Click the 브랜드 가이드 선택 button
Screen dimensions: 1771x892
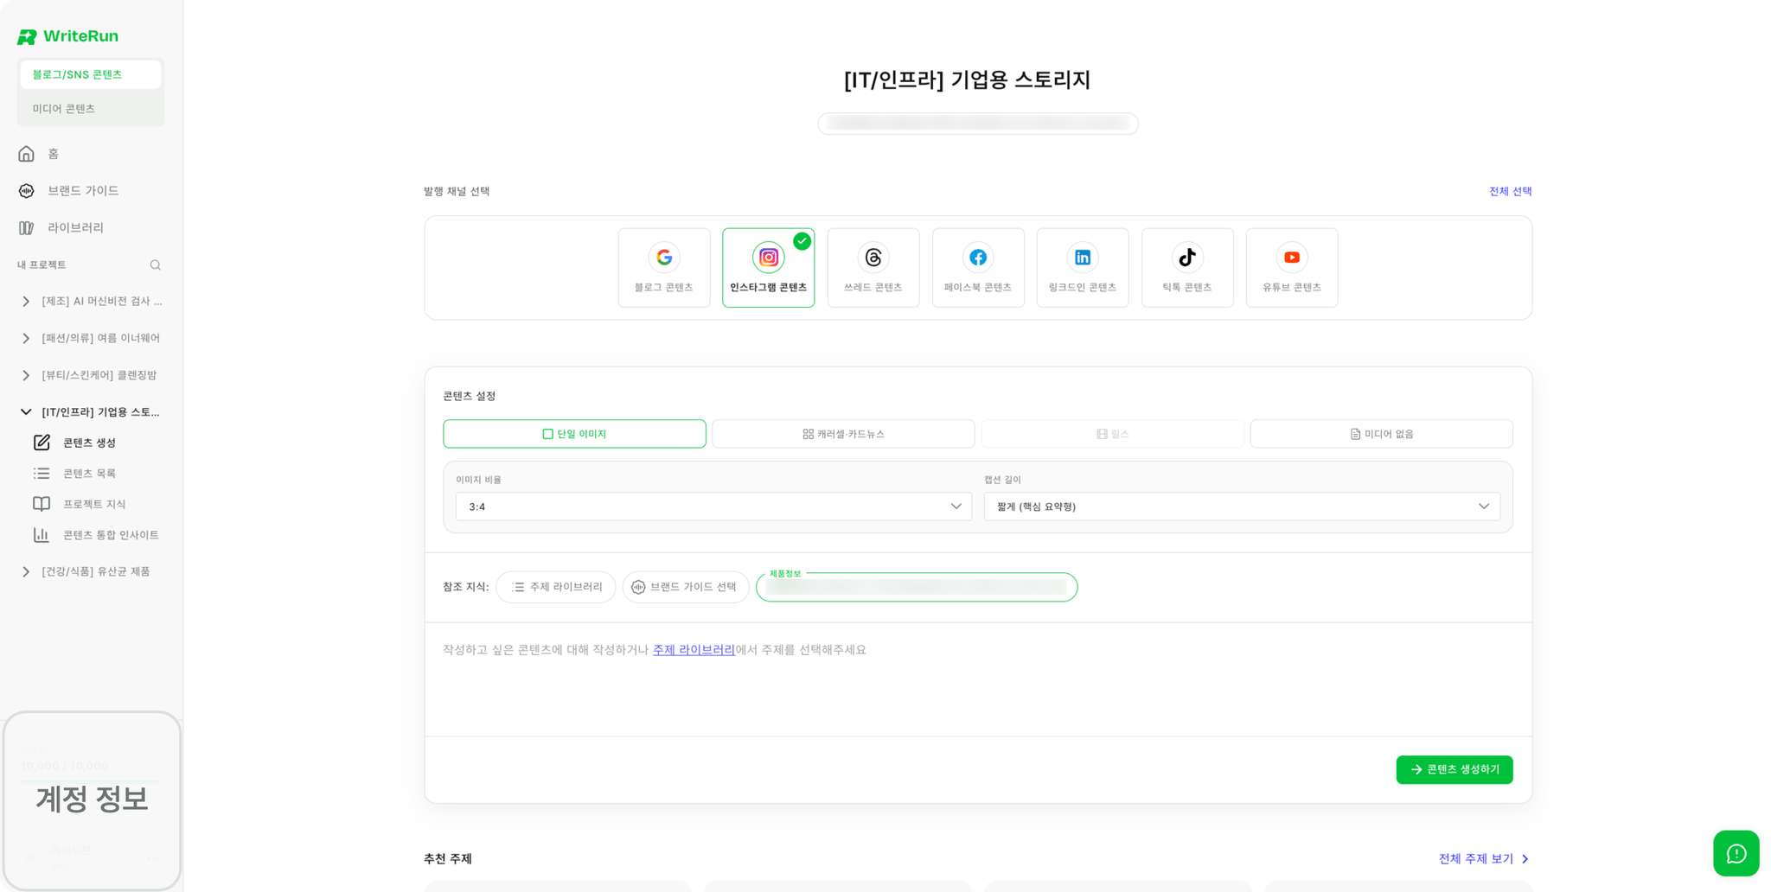click(686, 588)
